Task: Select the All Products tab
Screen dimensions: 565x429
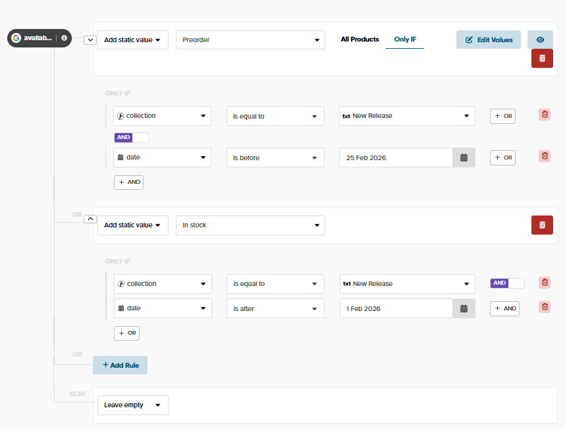Action: click(360, 40)
